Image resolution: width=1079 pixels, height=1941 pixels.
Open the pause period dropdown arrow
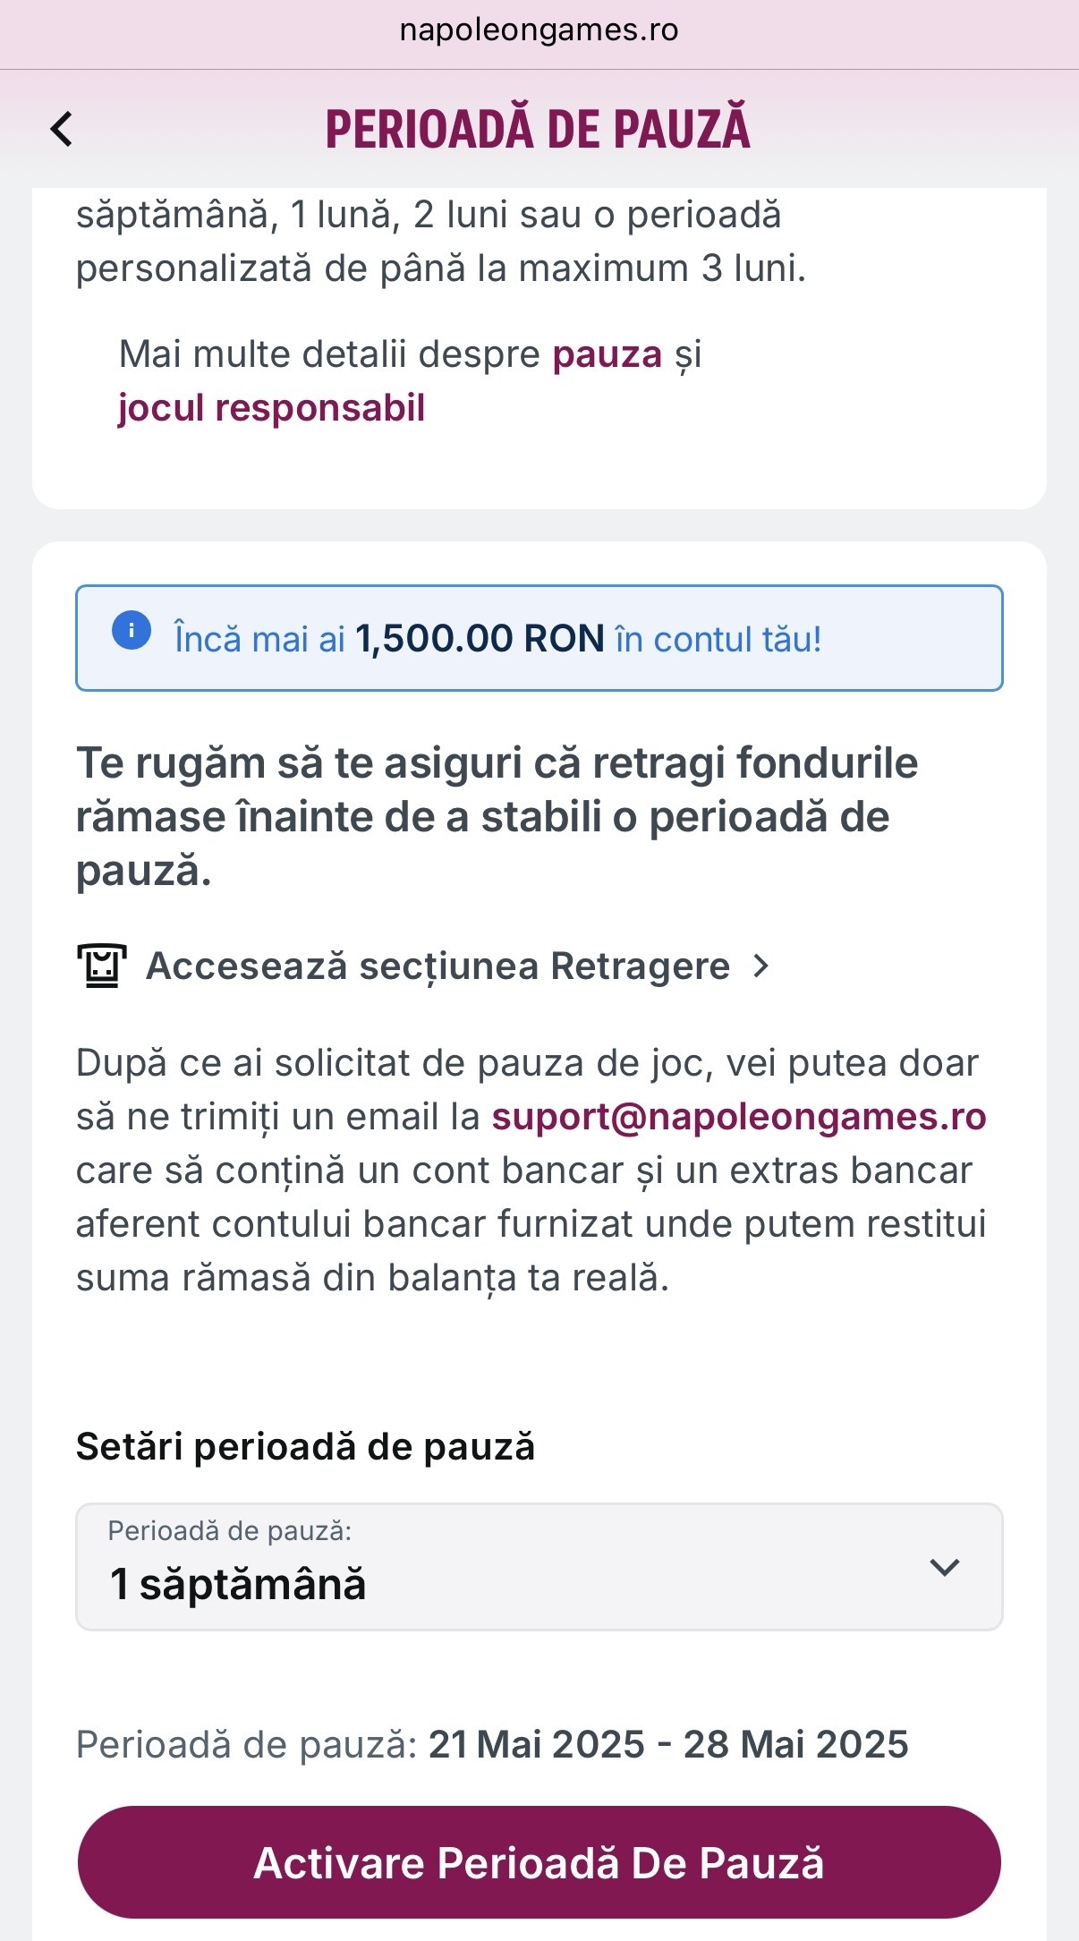coord(944,1567)
